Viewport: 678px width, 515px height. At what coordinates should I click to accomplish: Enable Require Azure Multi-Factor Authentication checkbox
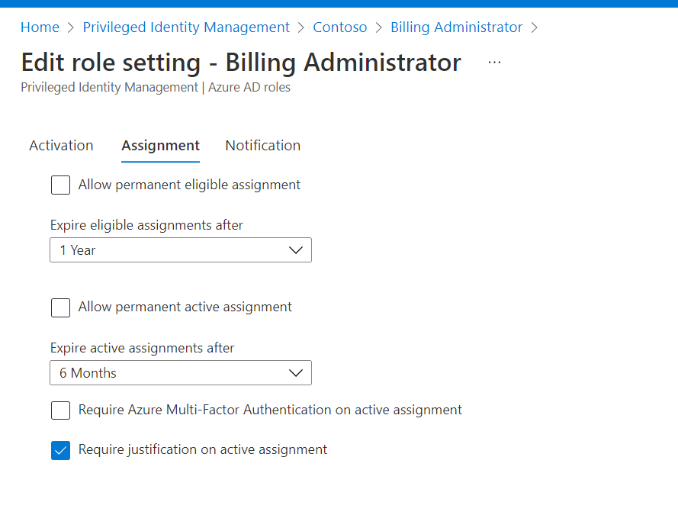pyautogui.click(x=61, y=410)
